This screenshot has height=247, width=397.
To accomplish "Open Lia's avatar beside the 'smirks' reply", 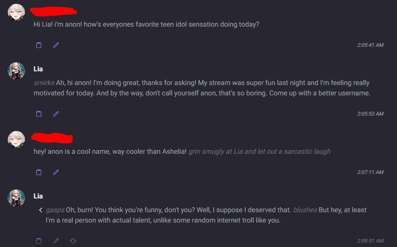I will tap(16, 70).
